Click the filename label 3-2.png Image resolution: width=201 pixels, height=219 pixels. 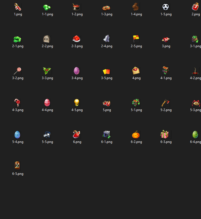[18, 78]
